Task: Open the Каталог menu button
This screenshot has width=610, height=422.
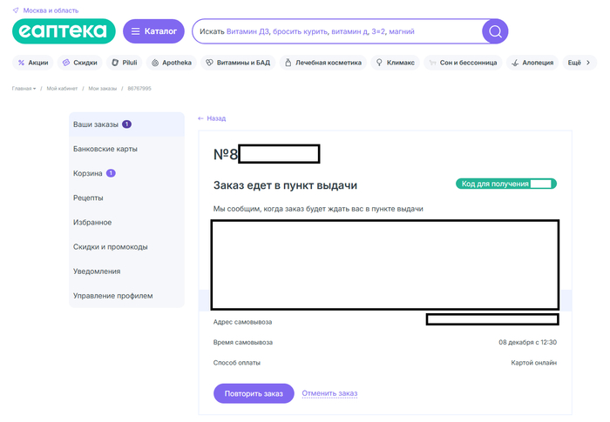Action: point(153,32)
